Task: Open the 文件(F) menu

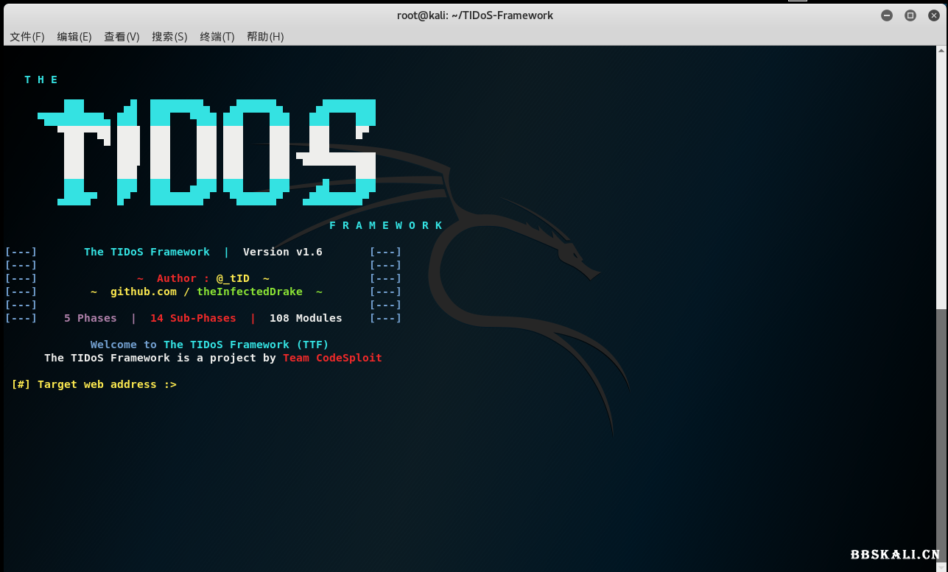Action: point(27,36)
